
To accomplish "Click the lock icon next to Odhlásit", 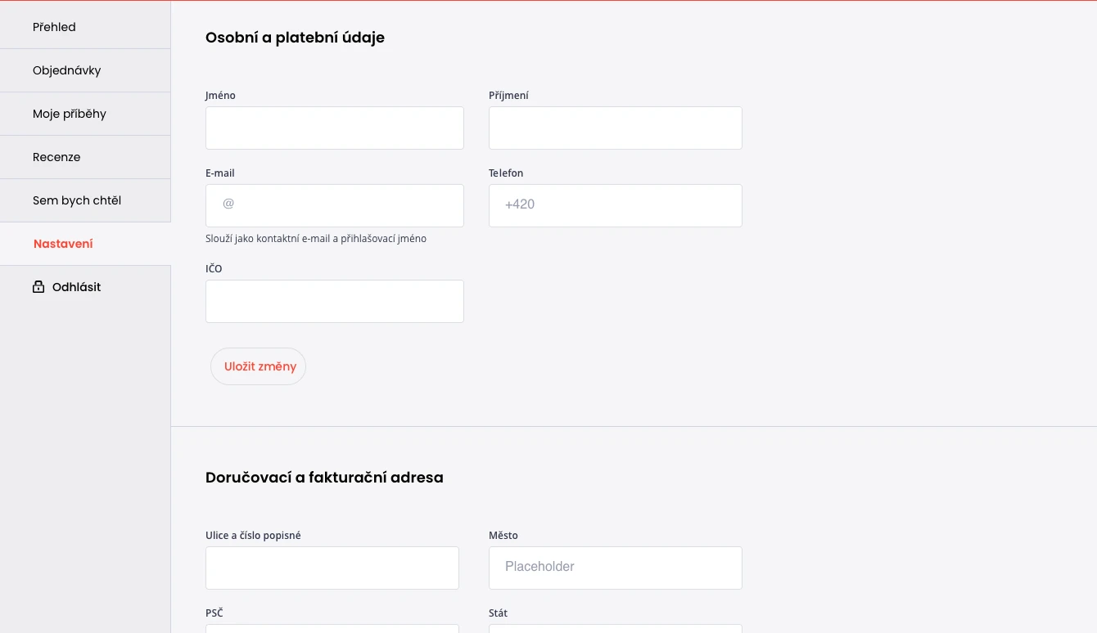I will (38, 287).
